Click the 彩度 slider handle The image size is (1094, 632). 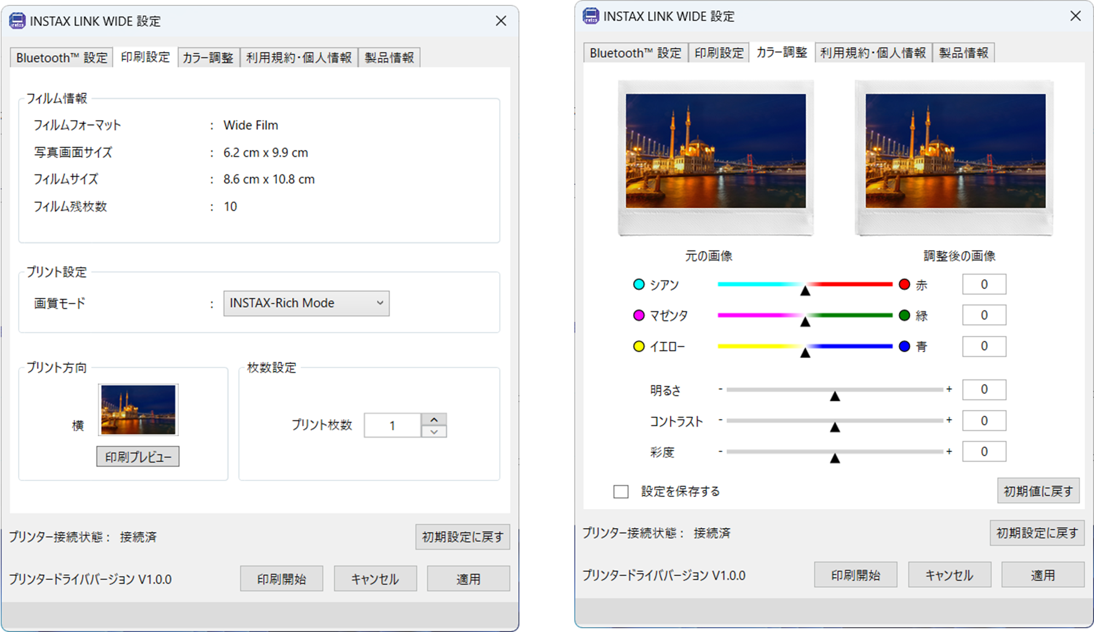point(835,458)
